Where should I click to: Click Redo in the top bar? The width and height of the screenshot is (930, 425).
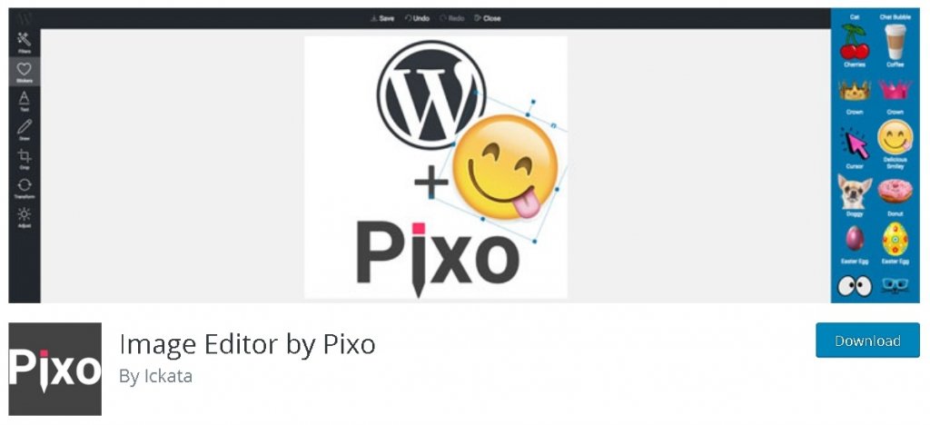coord(452,18)
